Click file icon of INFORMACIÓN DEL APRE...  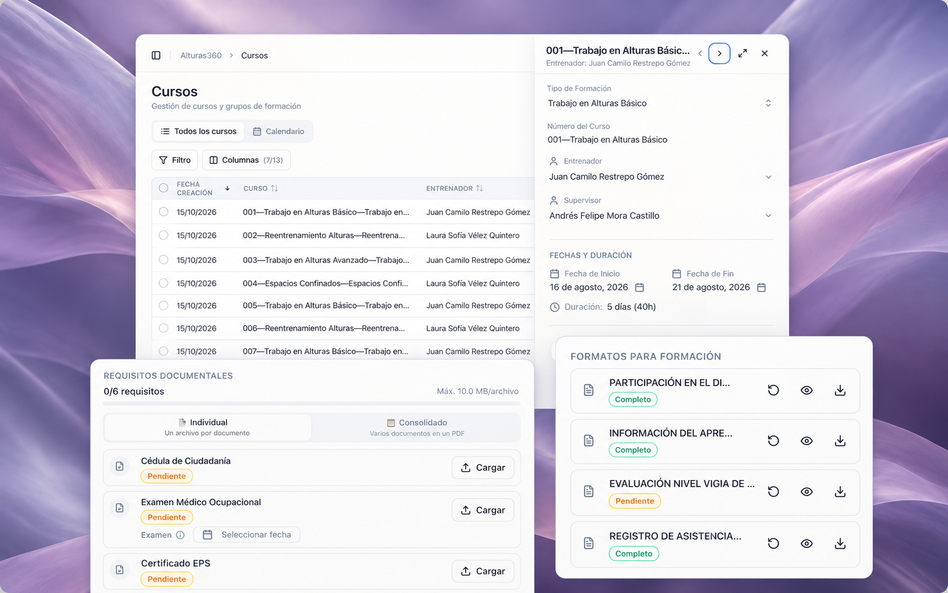coord(589,441)
